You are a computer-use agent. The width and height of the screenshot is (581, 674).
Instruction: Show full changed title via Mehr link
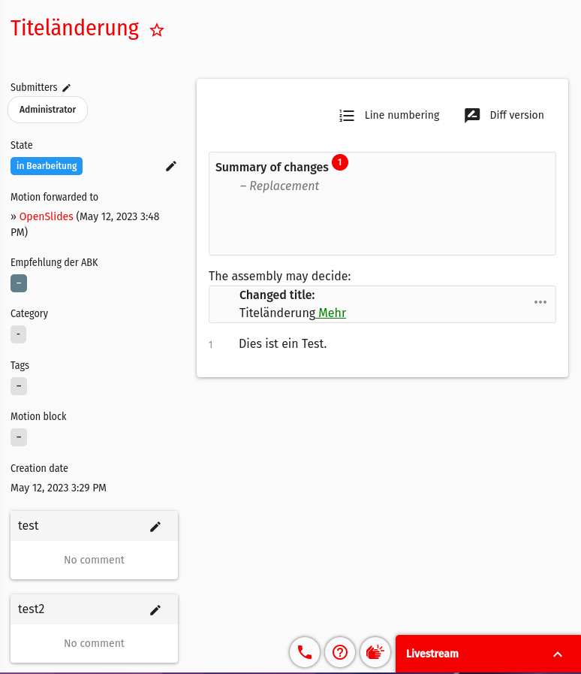(331, 313)
